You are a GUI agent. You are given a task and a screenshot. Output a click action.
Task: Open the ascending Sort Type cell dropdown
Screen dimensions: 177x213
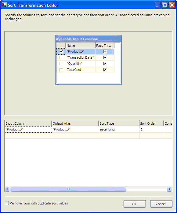119,129
